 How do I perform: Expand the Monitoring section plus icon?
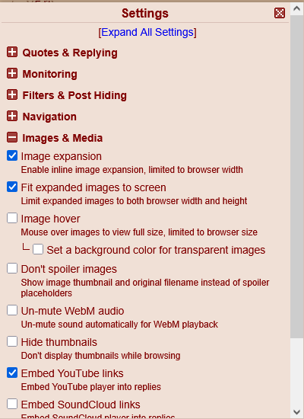pos(12,73)
